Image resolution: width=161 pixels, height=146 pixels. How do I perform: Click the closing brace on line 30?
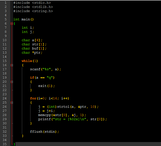[x=31, y=123]
